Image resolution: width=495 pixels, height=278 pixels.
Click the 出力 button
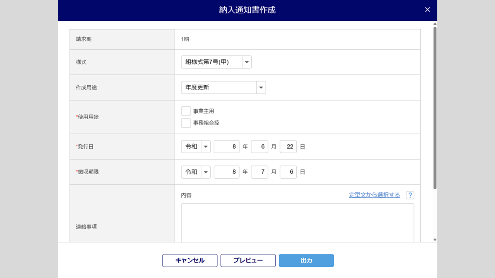point(306,261)
